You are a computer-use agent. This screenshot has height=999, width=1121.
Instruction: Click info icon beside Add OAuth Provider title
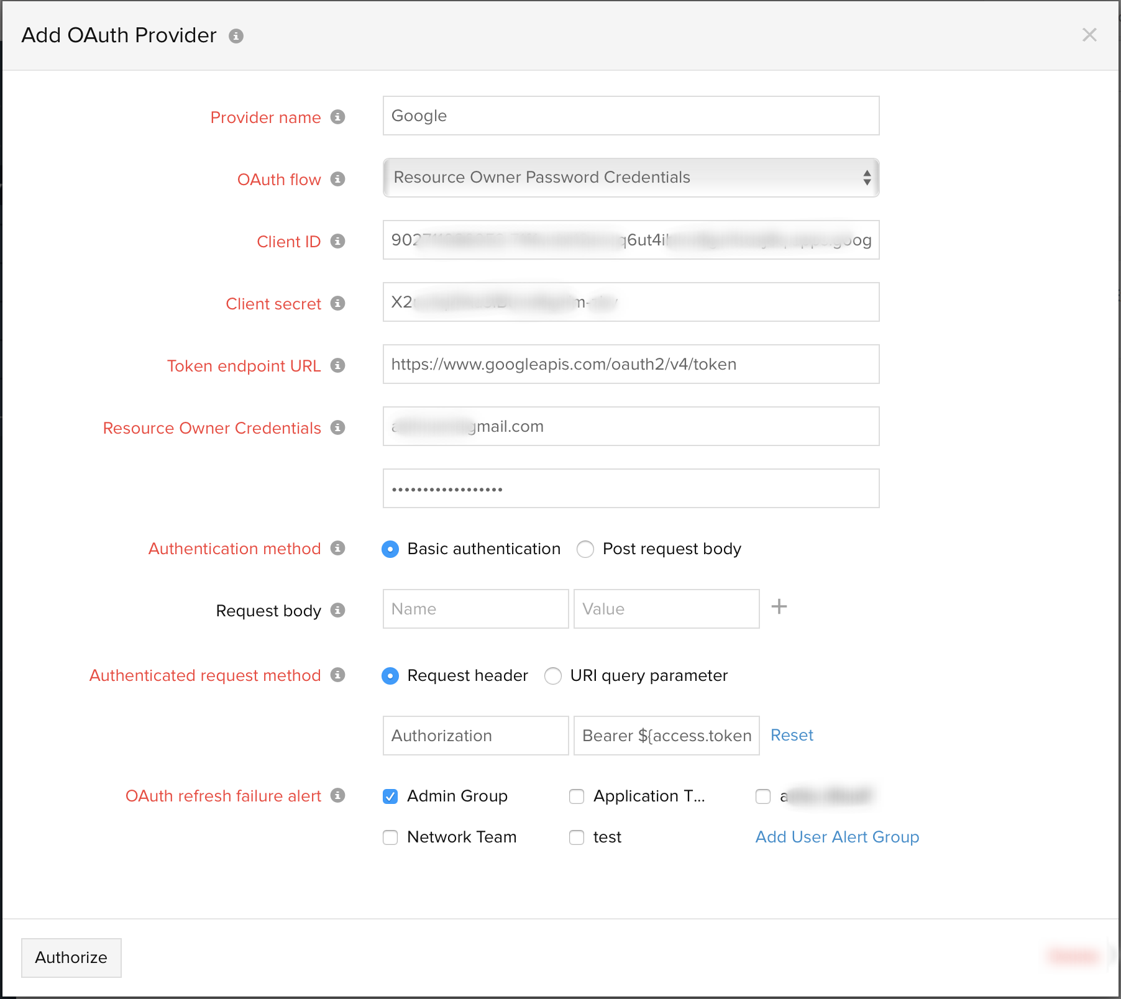[236, 36]
